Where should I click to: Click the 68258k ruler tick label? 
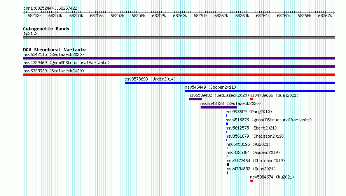[138, 16]
